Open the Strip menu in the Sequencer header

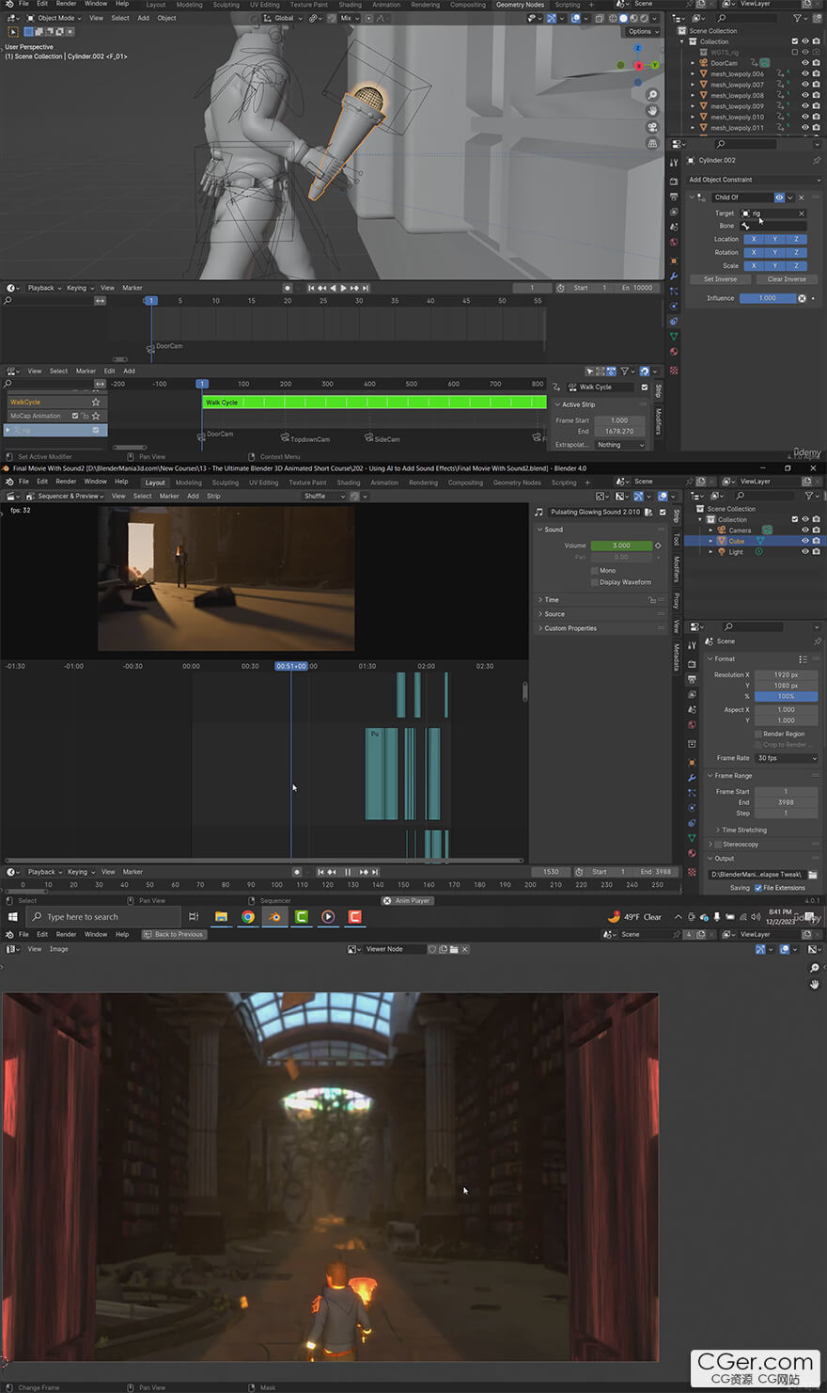pyautogui.click(x=213, y=496)
